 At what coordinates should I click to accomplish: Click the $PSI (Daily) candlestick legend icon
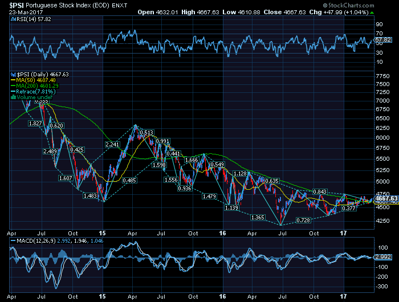coord(14,74)
